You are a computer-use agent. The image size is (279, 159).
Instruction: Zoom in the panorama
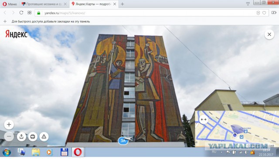(x=9, y=125)
